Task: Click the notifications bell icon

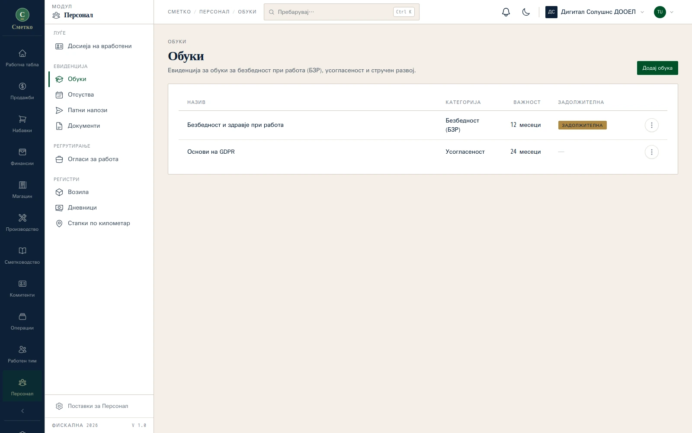Action: [506, 12]
